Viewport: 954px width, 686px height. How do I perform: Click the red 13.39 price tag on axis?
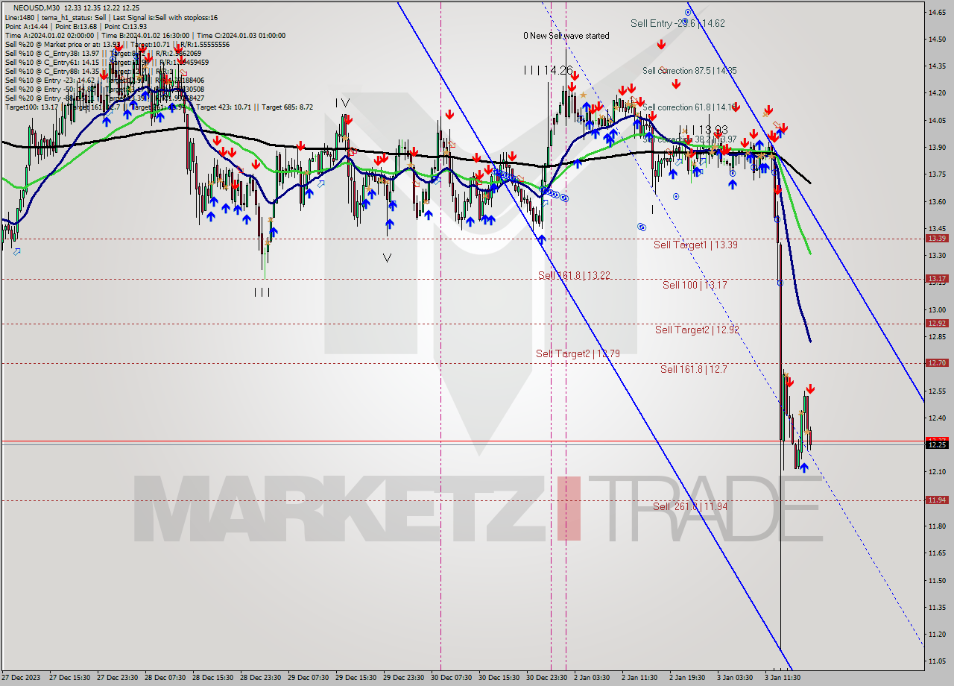(937, 238)
